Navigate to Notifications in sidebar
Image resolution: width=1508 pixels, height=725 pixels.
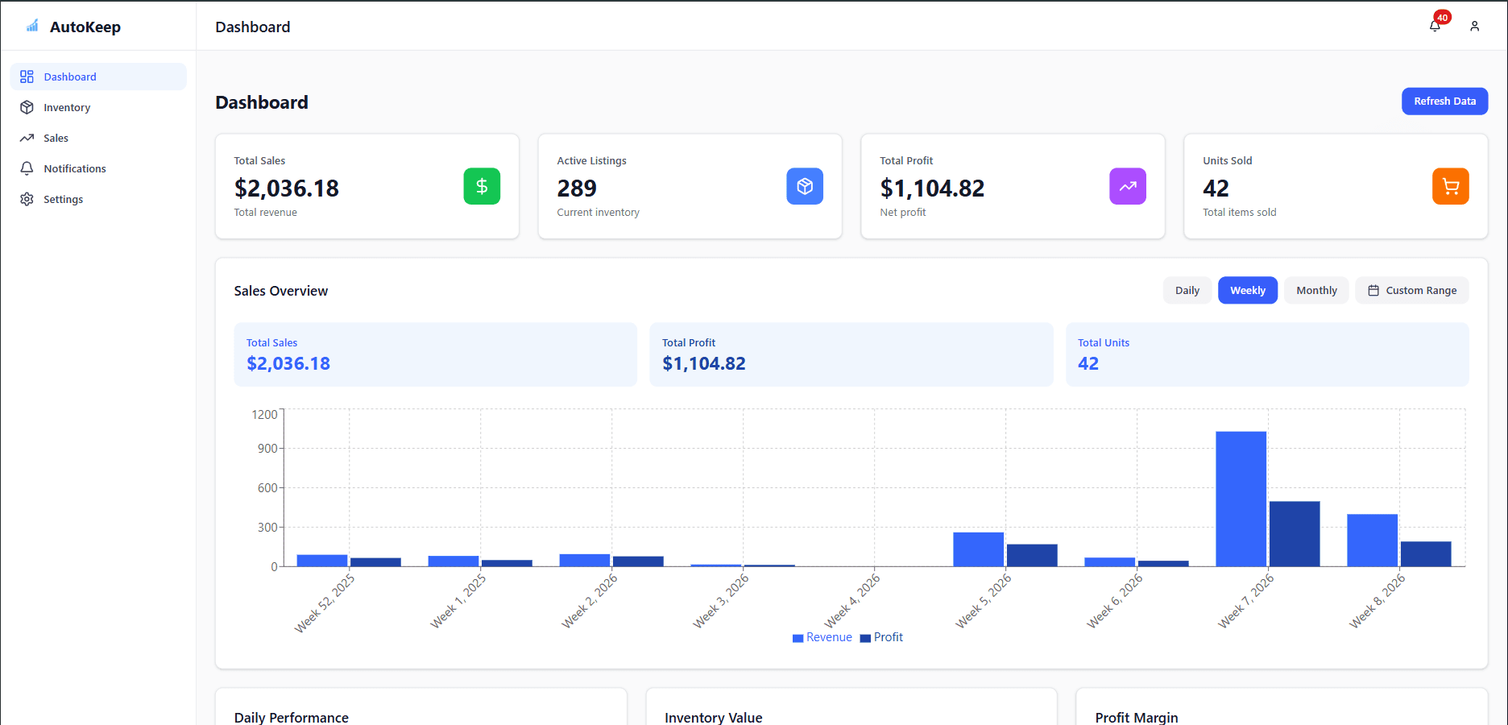click(75, 168)
